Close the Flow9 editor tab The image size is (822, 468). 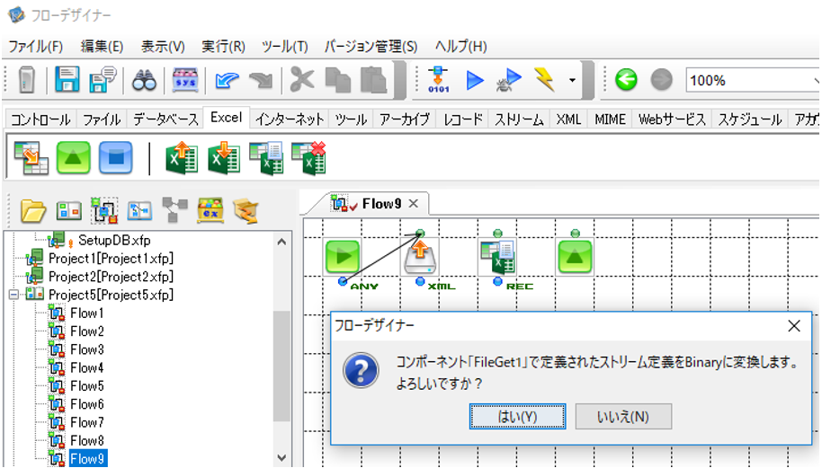[x=414, y=204]
